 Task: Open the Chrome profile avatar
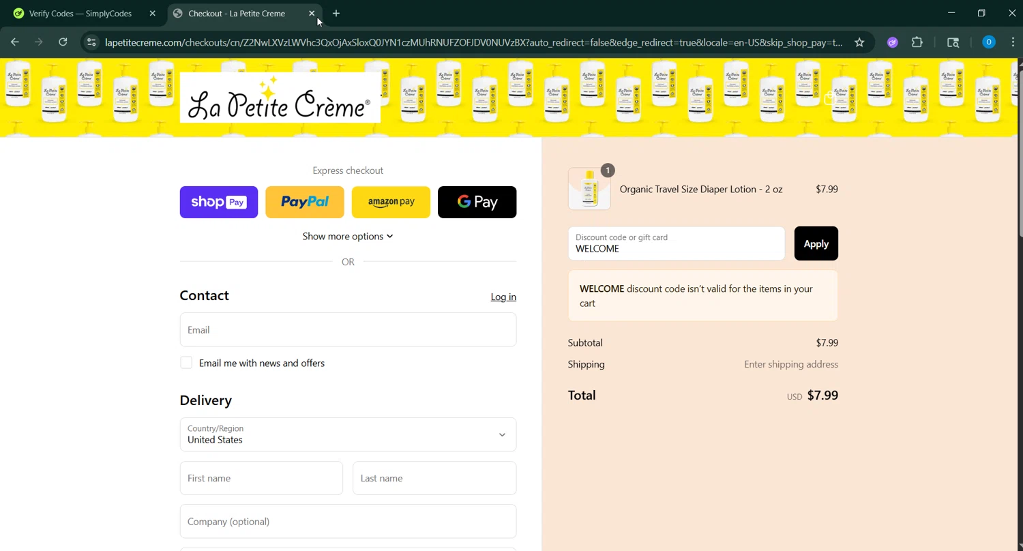tap(988, 42)
